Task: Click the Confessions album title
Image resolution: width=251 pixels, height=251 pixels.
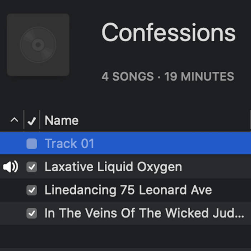Action: coord(169,32)
